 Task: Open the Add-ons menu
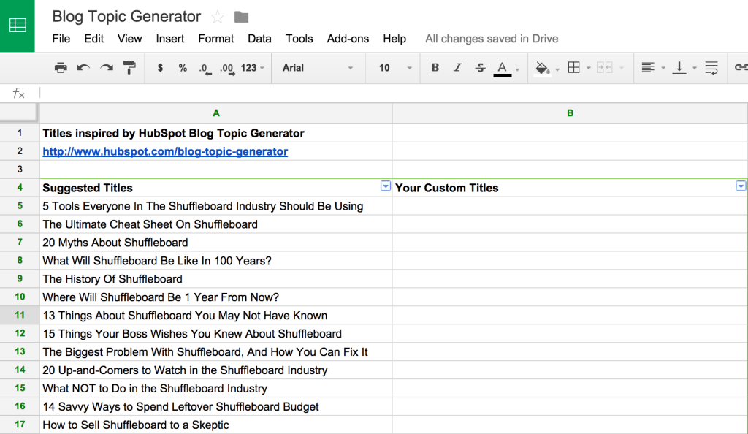(348, 39)
